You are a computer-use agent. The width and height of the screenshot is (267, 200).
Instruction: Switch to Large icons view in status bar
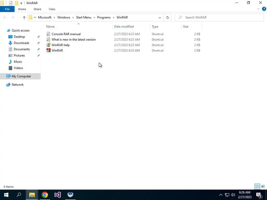click(263, 186)
